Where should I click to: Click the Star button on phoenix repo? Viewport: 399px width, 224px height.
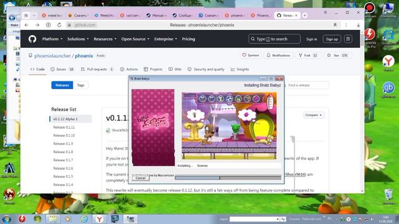pos(337,55)
